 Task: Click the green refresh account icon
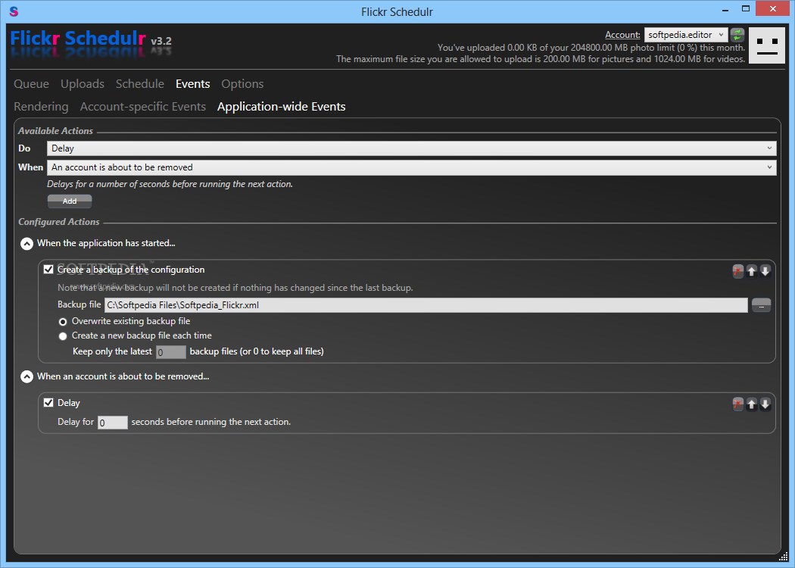click(737, 35)
